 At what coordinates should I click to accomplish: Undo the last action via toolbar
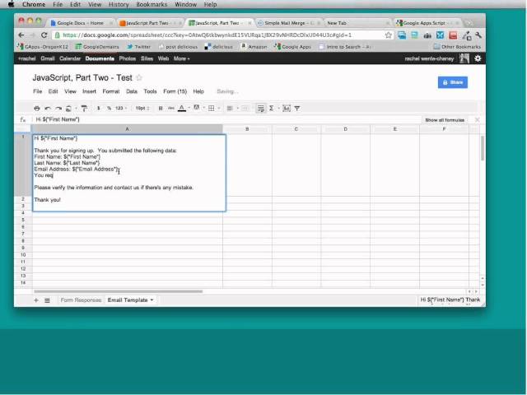[48, 108]
